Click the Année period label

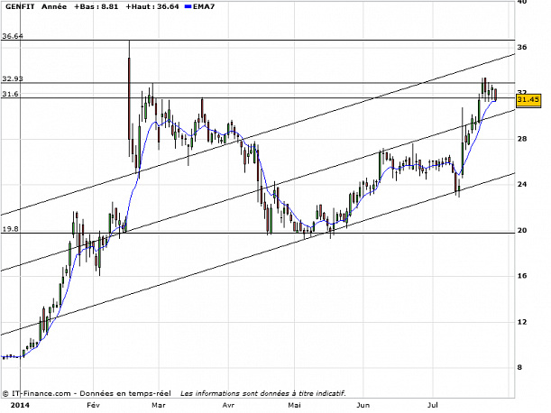point(54,6)
